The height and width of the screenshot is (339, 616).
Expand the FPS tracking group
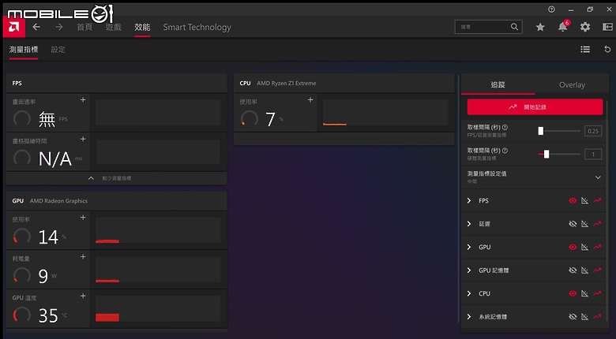click(x=469, y=201)
